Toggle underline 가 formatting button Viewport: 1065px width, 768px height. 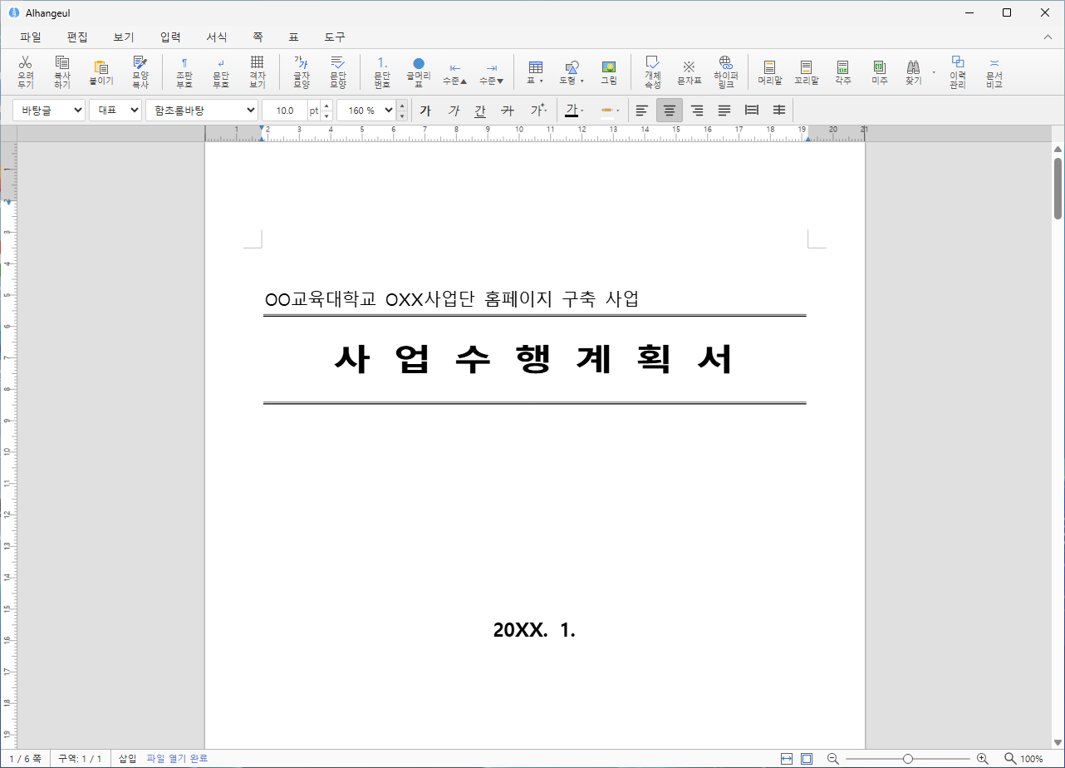click(480, 110)
